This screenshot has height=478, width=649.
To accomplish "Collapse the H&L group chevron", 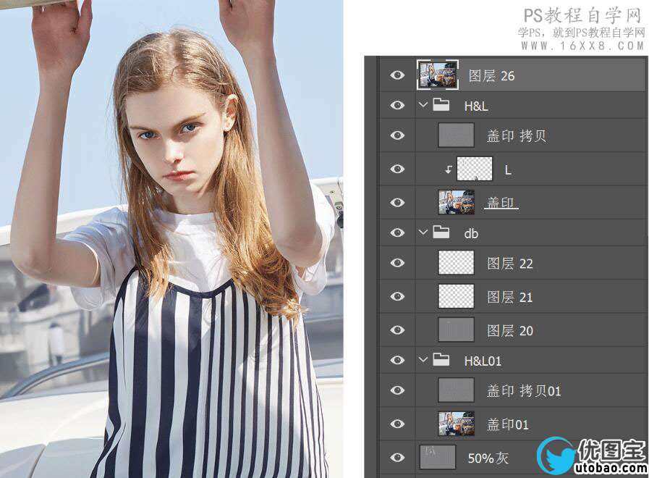I will (x=423, y=105).
